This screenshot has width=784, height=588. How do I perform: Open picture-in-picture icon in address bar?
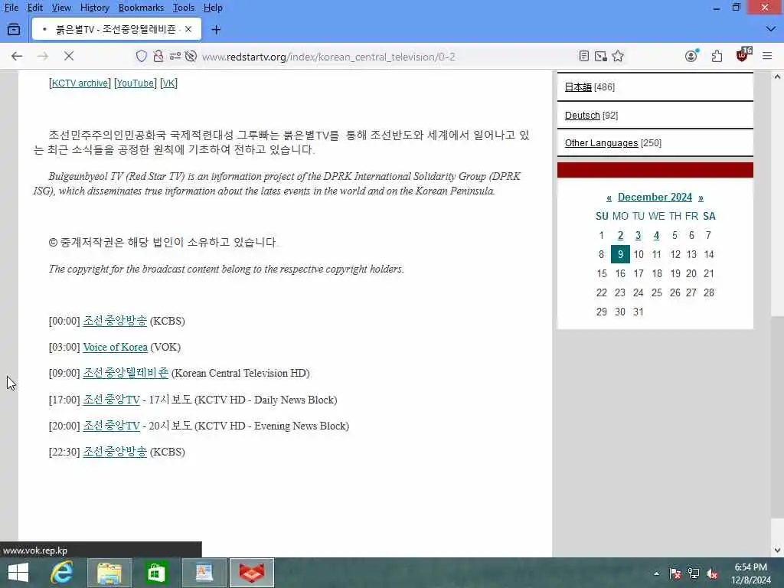click(601, 56)
